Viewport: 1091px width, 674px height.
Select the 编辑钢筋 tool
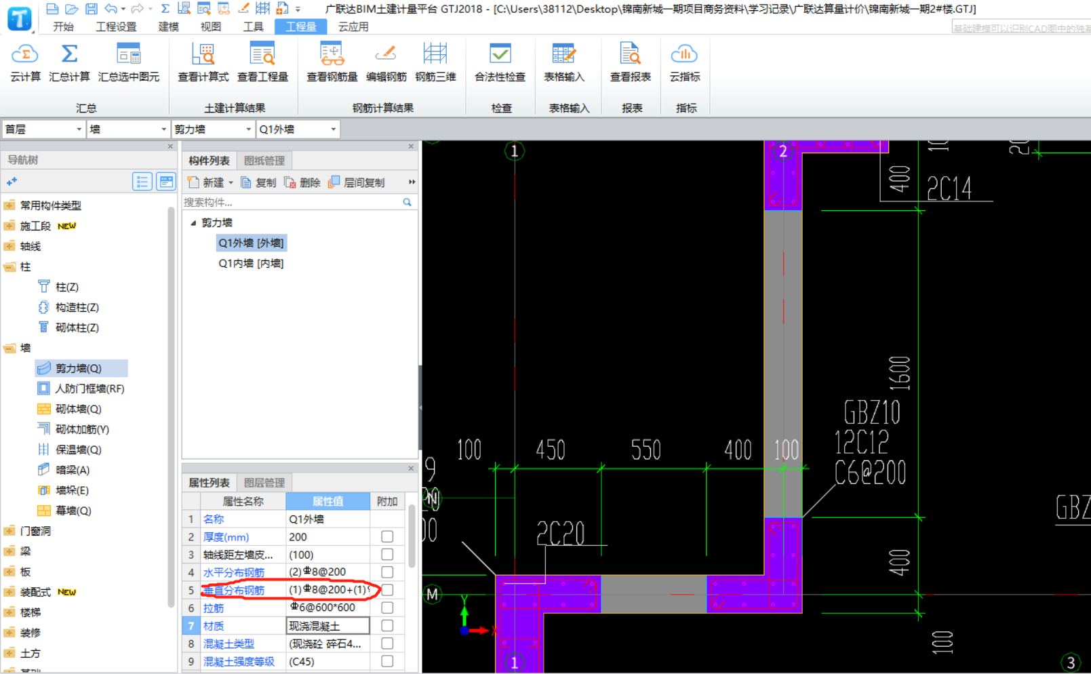click(386, 62)
